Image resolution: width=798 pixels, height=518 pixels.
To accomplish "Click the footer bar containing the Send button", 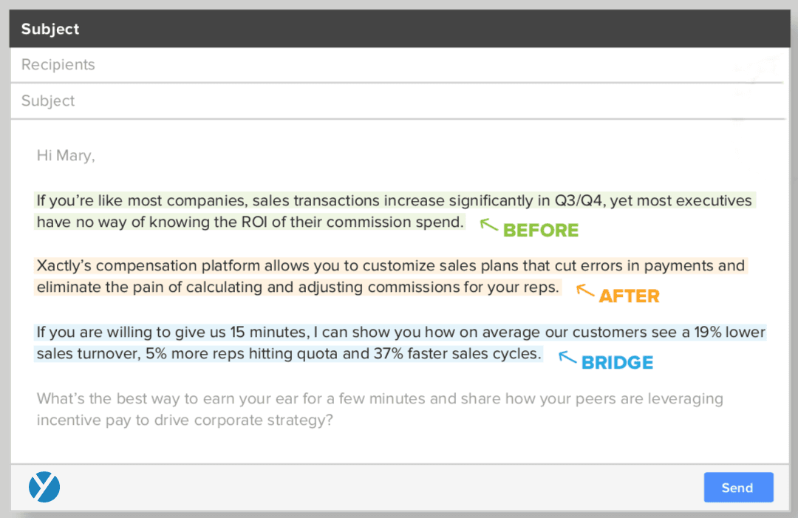I will (x=369, y=487).
